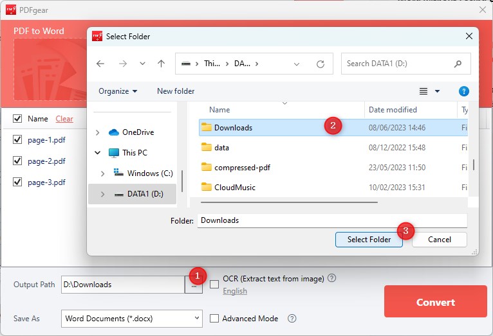Sort by the Name column header
Image resolution: width=493 pixels, height=336 pixels.
coord(219,110)
